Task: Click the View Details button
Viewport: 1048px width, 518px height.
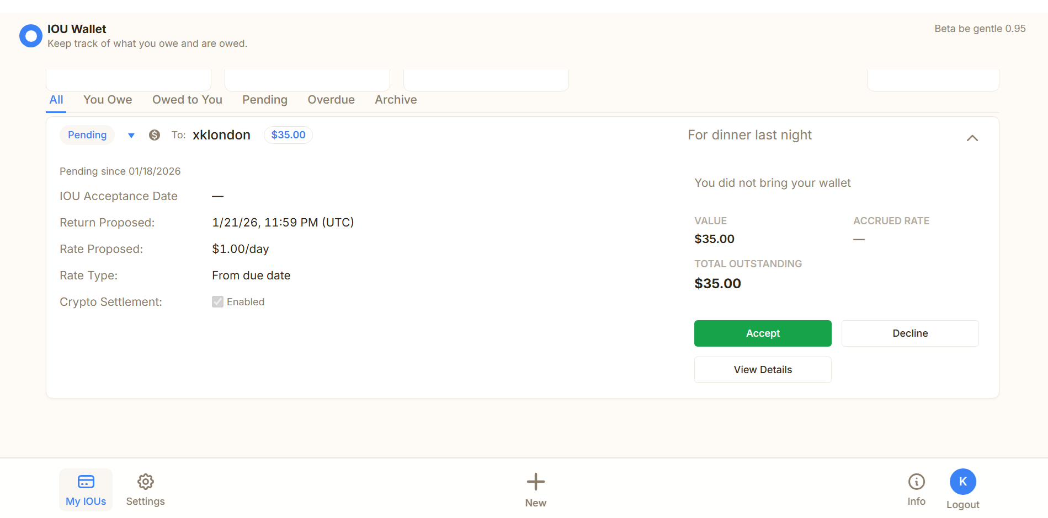Action: (762, 369)
